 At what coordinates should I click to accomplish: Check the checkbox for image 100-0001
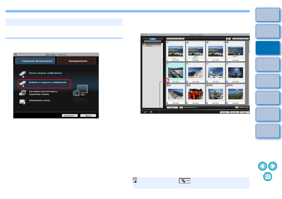coord(167,60)
